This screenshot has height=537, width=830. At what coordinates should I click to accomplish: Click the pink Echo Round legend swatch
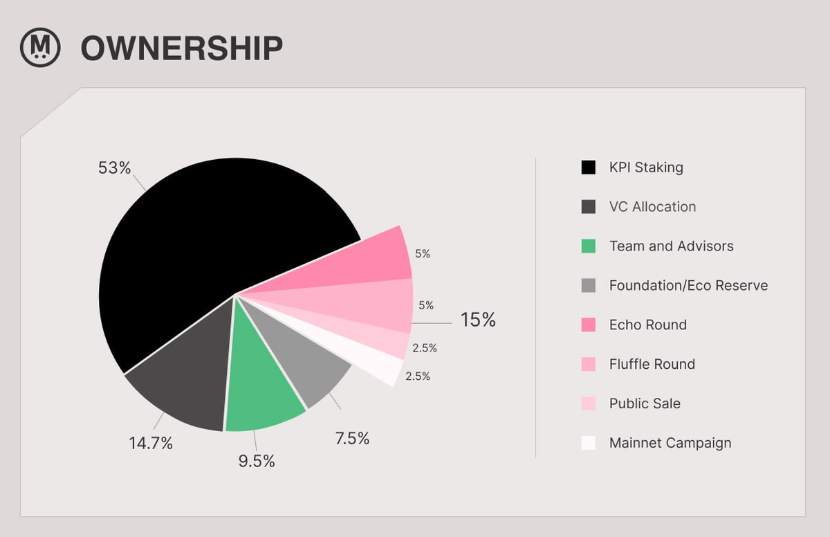(589, 325)
